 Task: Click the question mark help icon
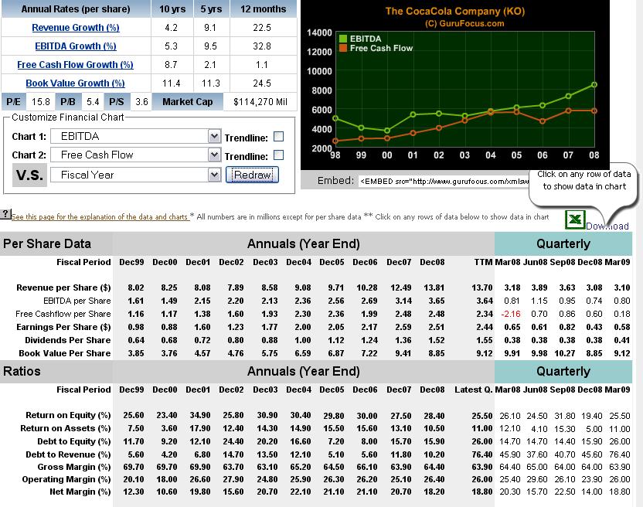click(x=5, y=214)
